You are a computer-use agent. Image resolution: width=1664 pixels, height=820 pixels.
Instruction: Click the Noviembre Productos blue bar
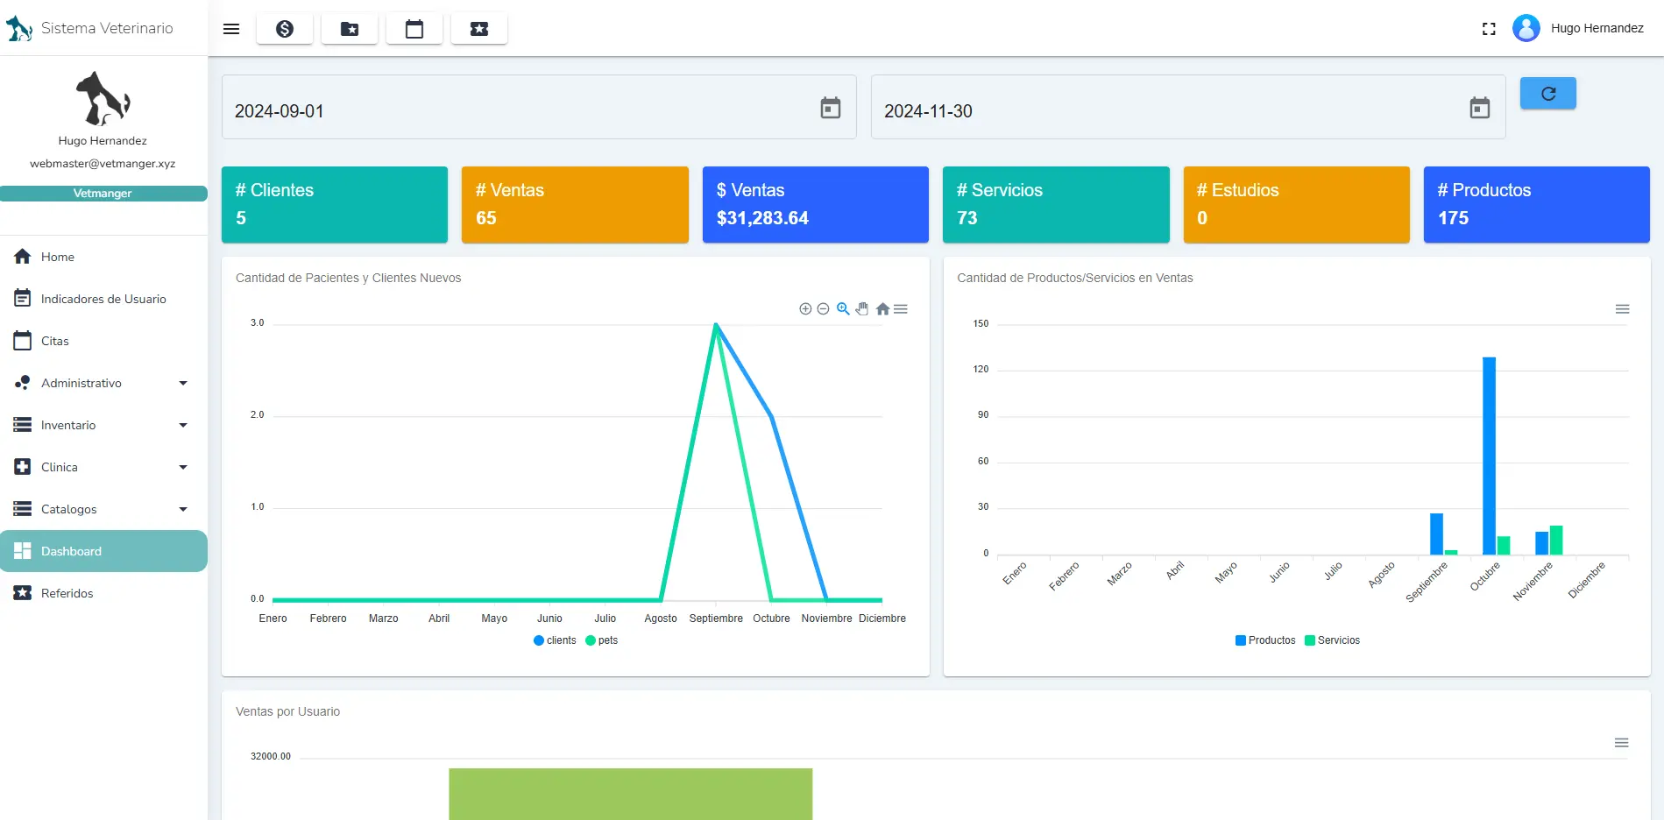click(x=1541, y=543)
